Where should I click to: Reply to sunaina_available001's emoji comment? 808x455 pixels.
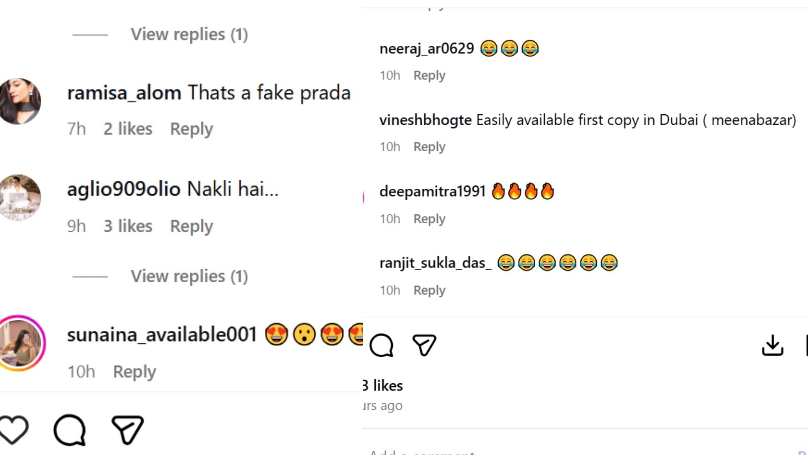click(134, 372)
